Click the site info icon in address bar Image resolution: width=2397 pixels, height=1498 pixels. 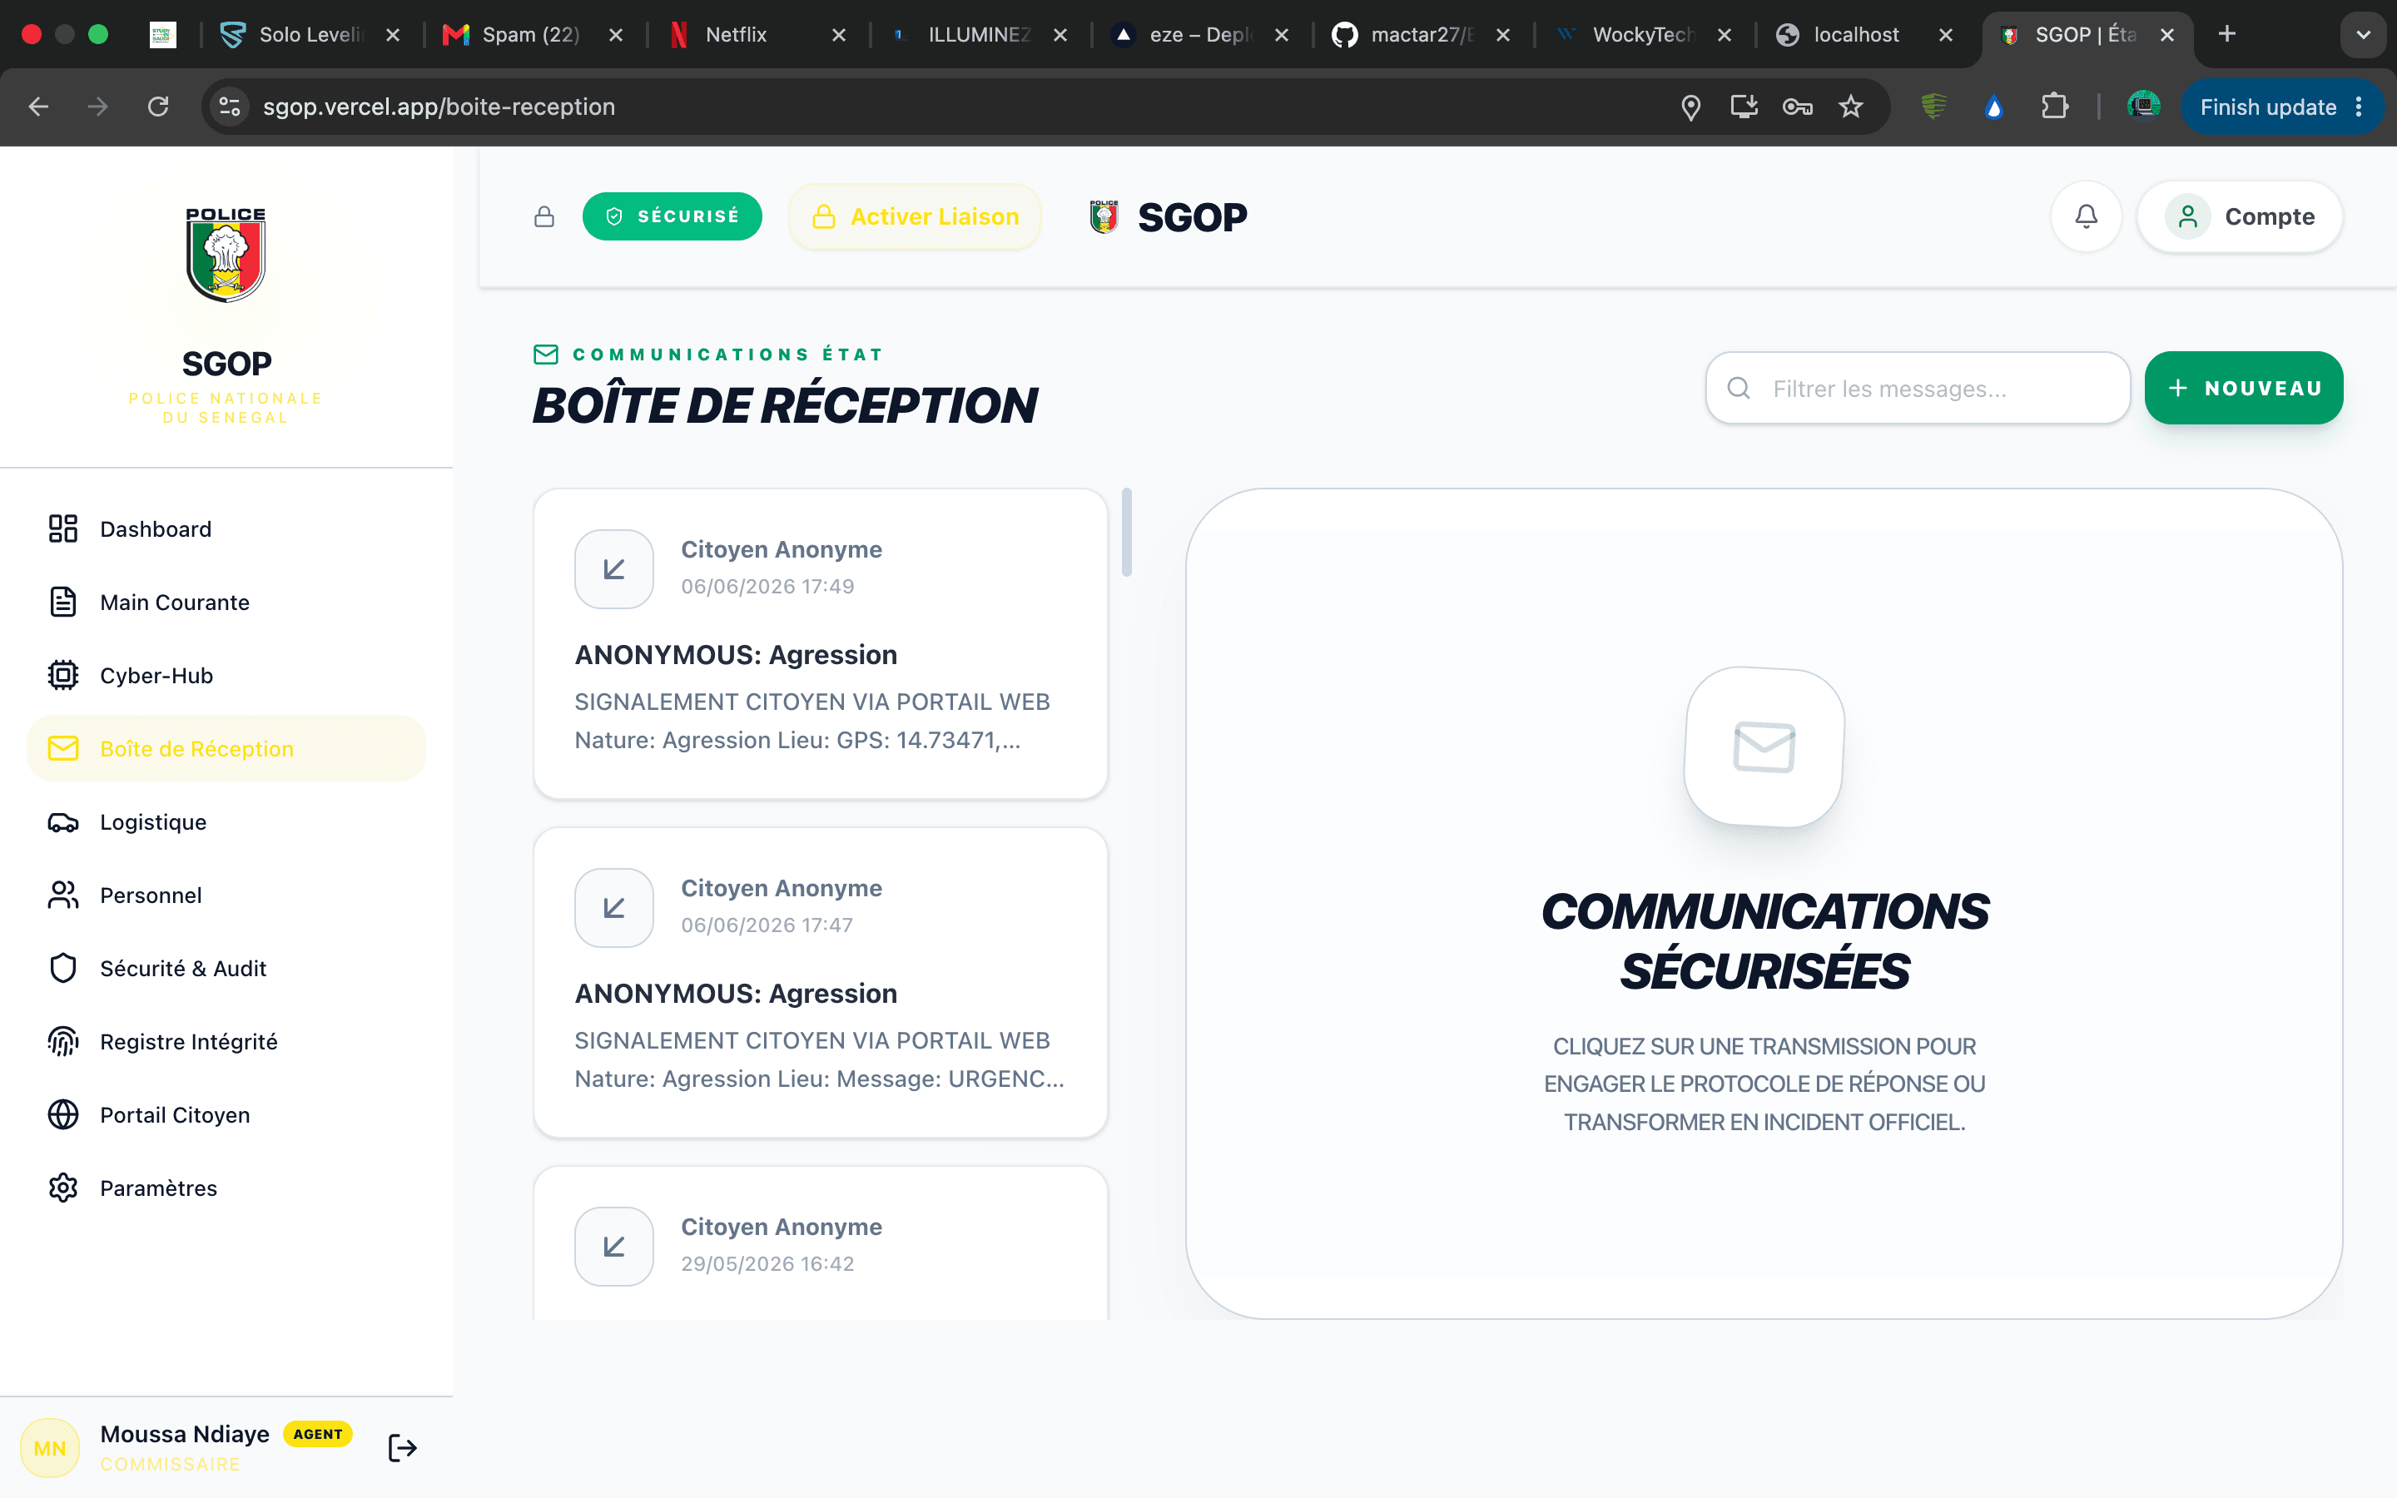click(x=230, y=107)
